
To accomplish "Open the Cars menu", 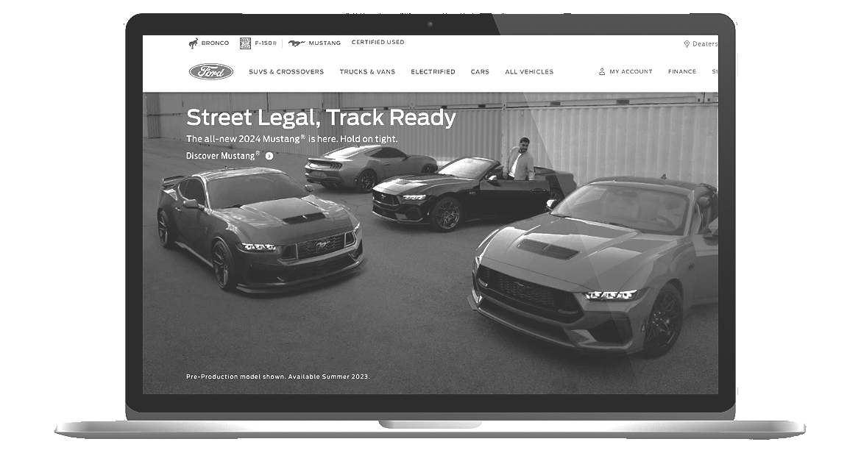I will (480, 72).
